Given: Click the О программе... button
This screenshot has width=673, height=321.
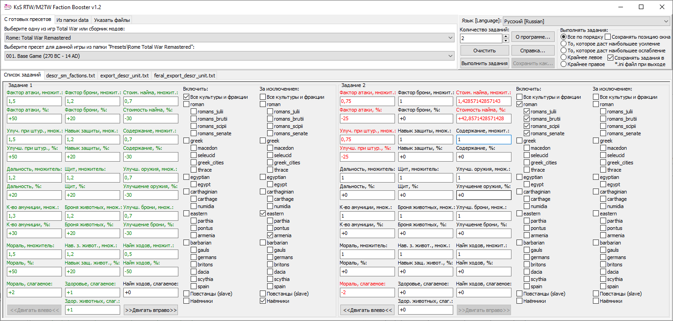Looking at the screenshot, I should pyautogui.click(x=533, y=36).
